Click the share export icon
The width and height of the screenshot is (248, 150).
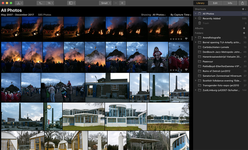243,3
